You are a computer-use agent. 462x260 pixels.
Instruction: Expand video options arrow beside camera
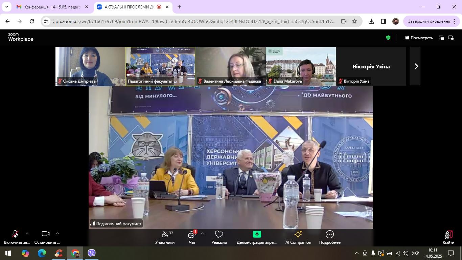[x=57, y=233]
